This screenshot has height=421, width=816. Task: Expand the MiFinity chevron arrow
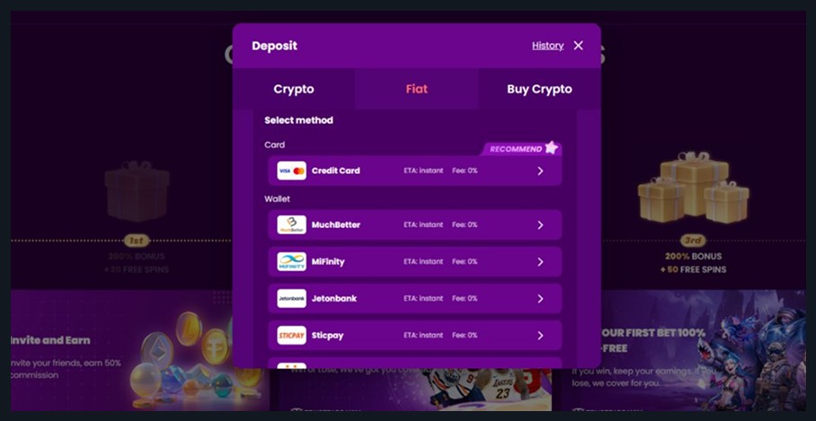[540, 262]
